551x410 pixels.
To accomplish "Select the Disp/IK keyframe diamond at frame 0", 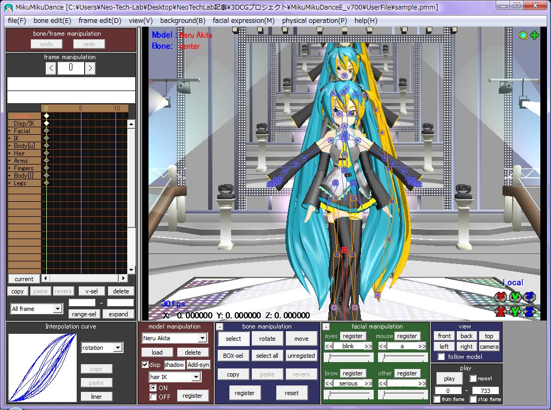I will click(x=46, y=123).
